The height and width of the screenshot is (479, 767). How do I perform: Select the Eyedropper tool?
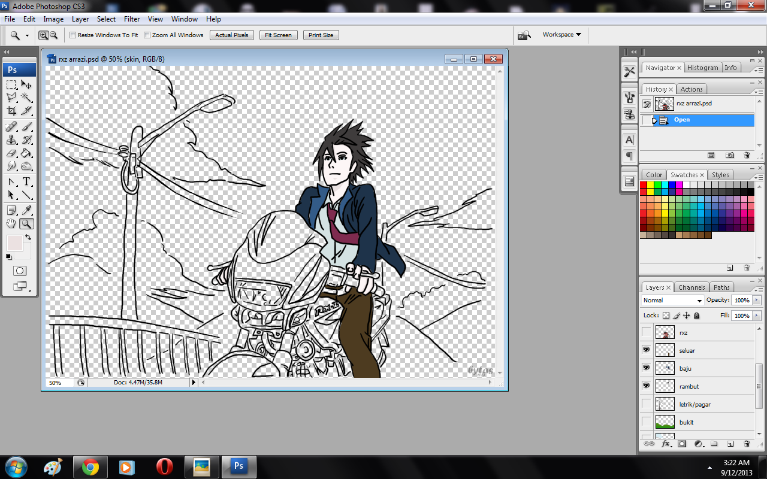coord(26,210)
